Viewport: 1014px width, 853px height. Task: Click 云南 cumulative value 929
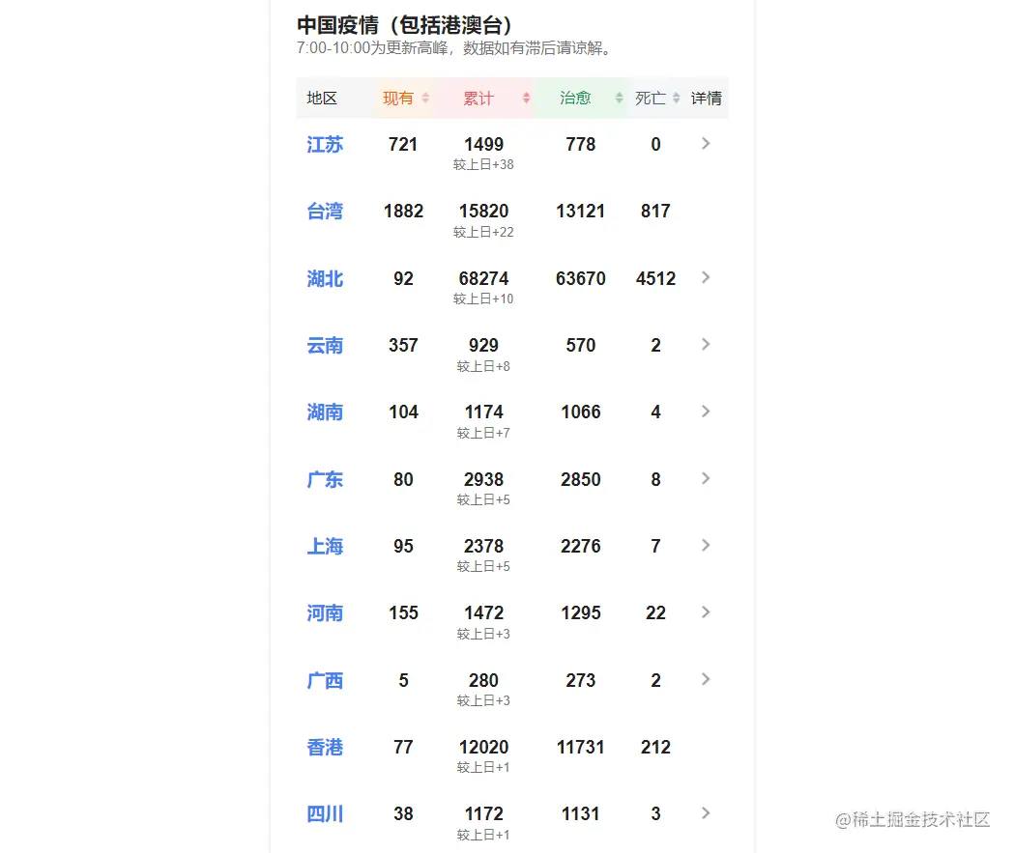click(483, 345)
